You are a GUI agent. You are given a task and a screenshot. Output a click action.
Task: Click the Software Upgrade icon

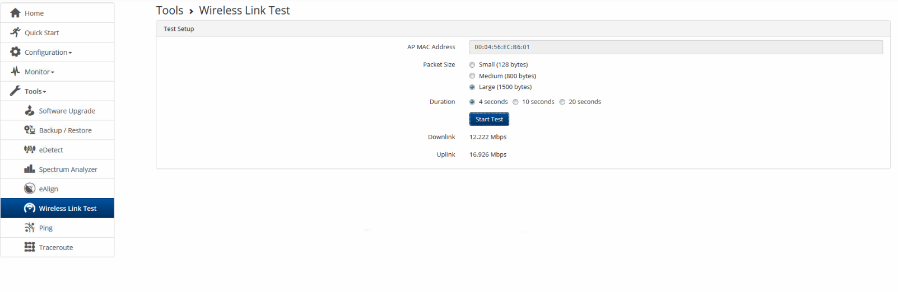[x=30, y=111]
